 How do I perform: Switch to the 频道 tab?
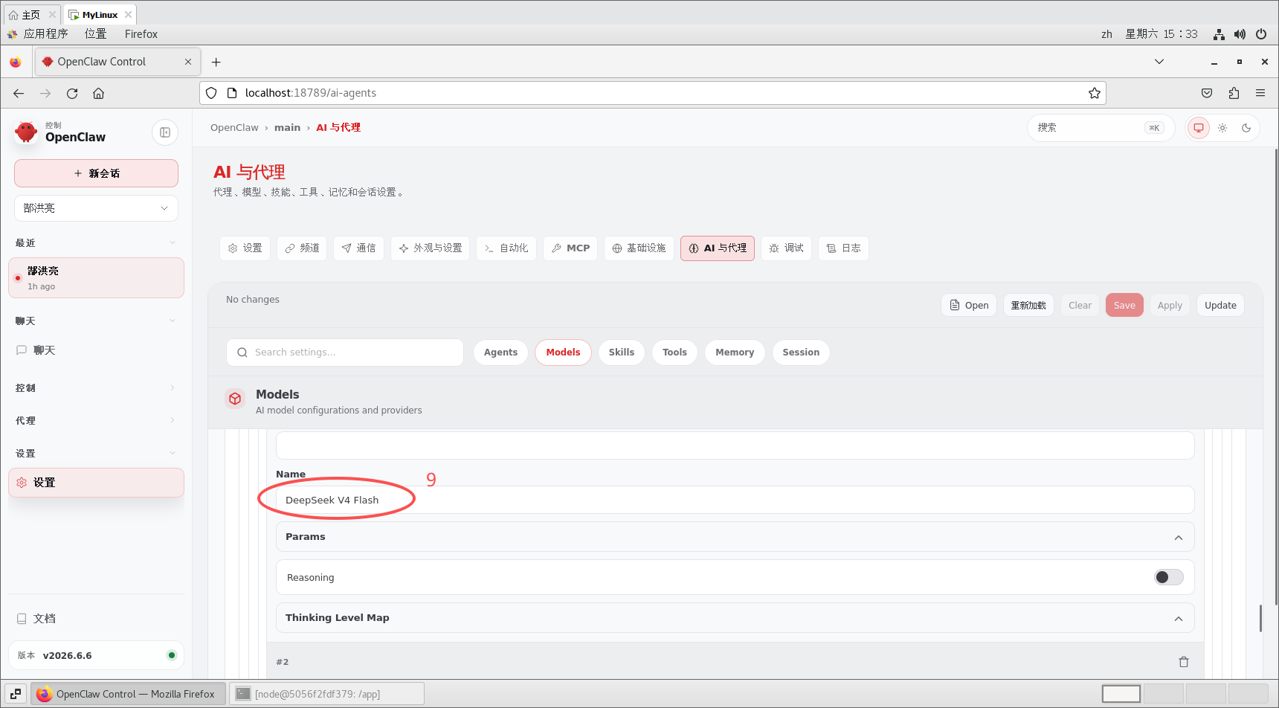click(x=302, y=248)
